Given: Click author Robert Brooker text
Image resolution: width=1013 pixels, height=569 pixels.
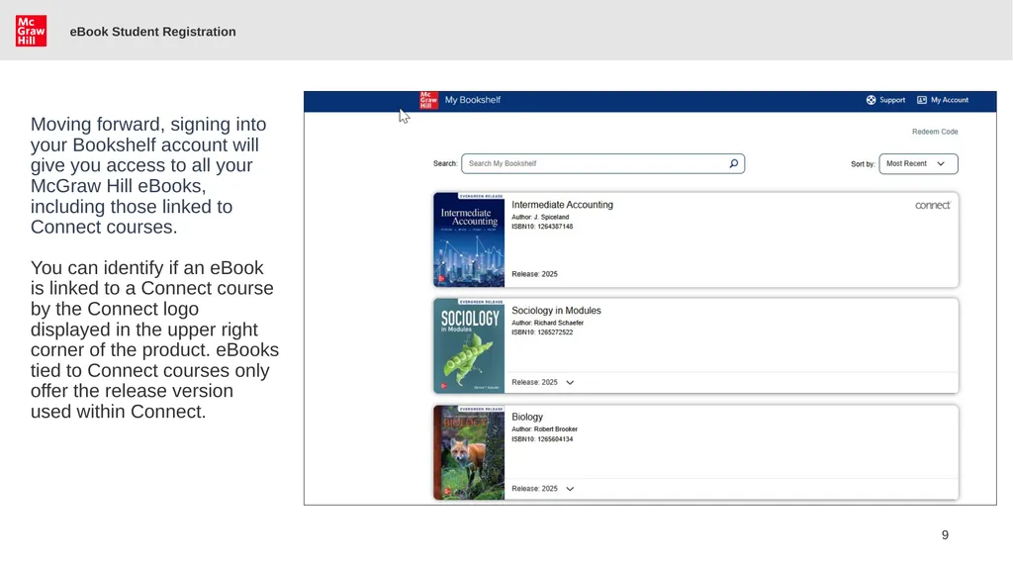Looking at the screenshot, I should pyautogui.click(x=545, y=429).
